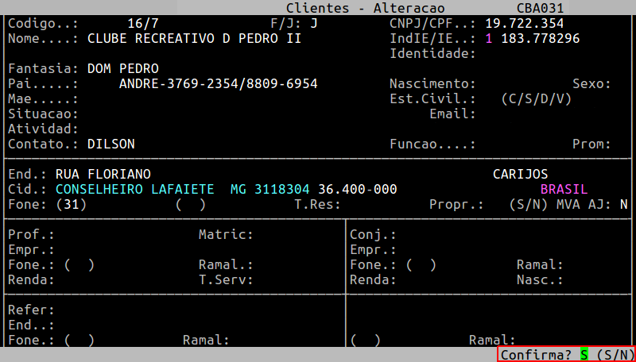Image resolution: width=636 pixels, height=362 pixels.
Task: Select the state code MG
Action: (238, 189)
